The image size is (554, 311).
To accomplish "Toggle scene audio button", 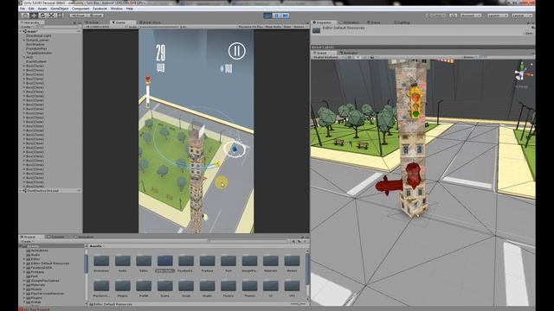I will point(364,57).
